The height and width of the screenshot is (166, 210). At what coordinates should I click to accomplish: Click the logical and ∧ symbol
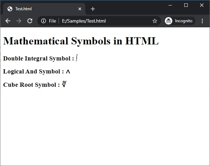point(68,71)
